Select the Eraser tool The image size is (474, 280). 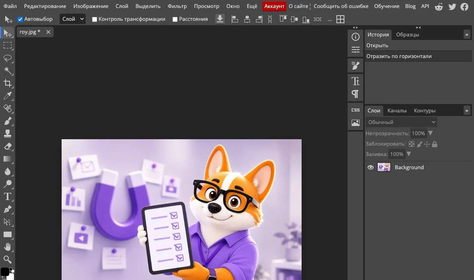coord(8,146)
